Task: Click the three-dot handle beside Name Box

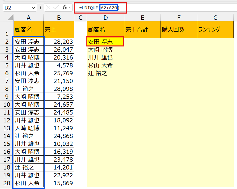Action: (40, 8)
